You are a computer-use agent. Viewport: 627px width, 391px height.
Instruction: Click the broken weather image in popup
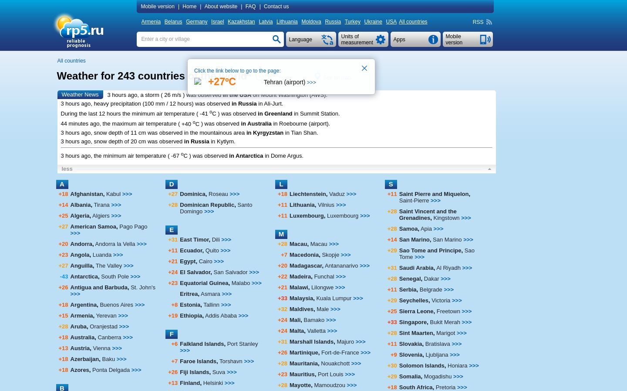(x=198, y=82)
